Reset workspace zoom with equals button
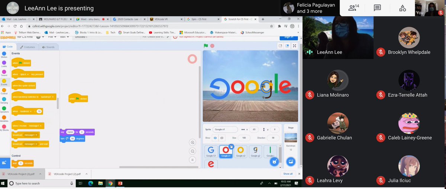This screenshot has height=189, width=446. click(192, 160)
